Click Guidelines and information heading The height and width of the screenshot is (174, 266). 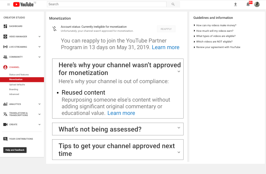pyautogui.click(x=213, y=18)
